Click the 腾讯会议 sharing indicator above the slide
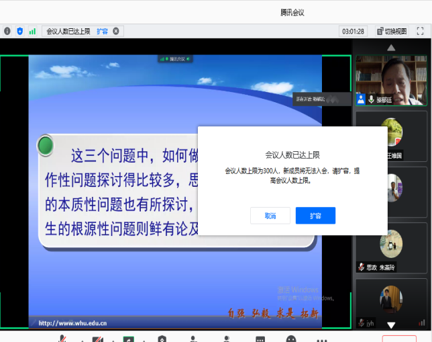This screenshot has width=432, height=342. click(175, 59)
